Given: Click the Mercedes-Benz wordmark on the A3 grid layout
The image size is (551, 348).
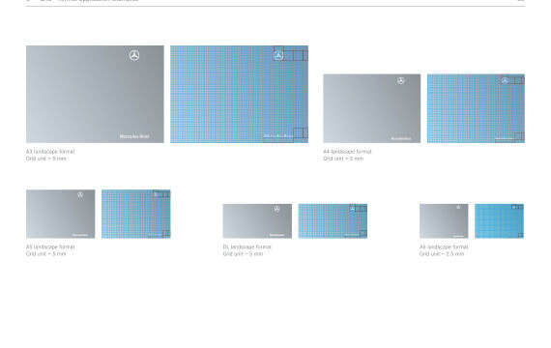Looking at the screenshot, I should click(278, 136).
